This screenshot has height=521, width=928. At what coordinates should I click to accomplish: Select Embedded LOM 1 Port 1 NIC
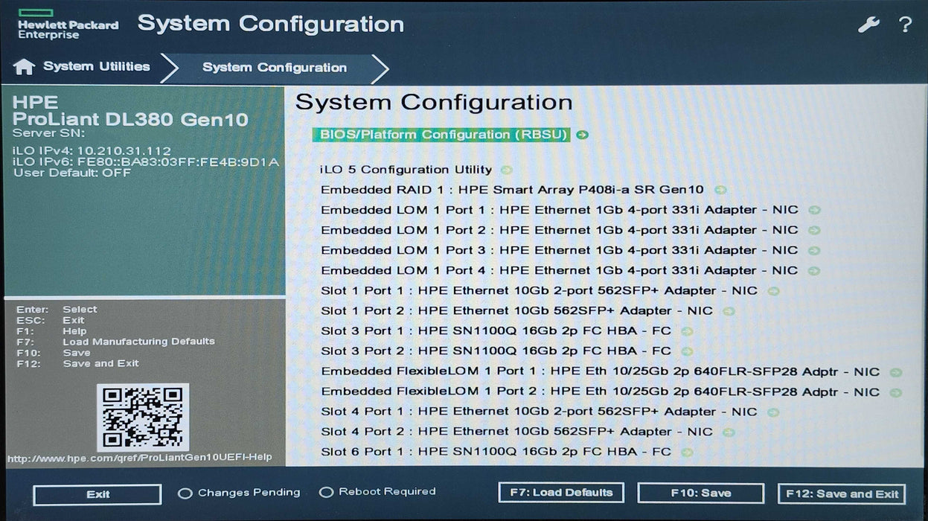[x=560, y=210]
